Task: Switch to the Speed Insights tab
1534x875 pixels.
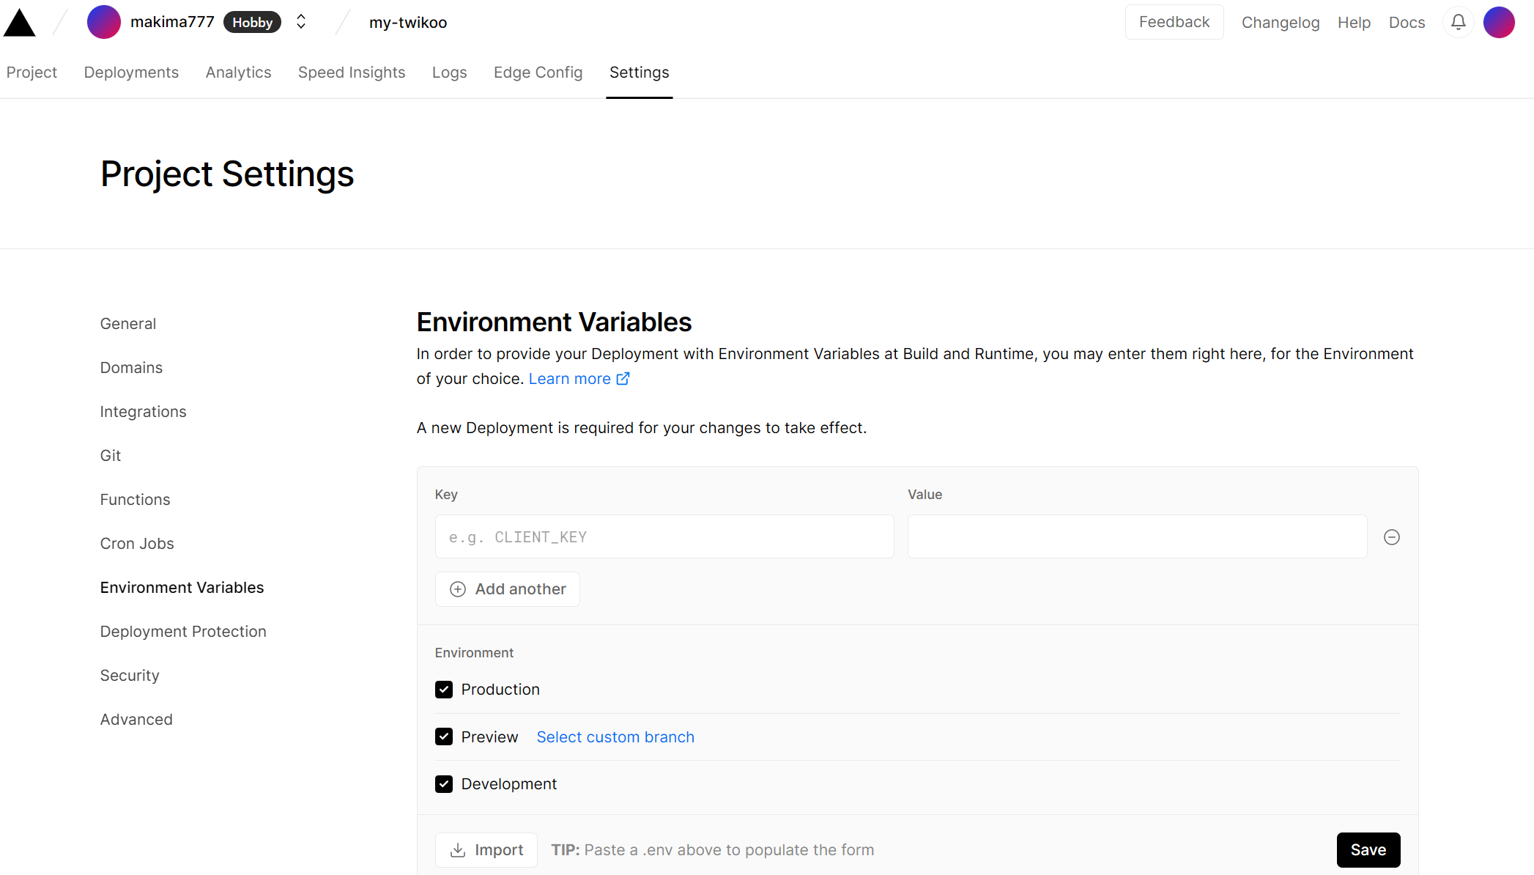Action: (352, 73)
